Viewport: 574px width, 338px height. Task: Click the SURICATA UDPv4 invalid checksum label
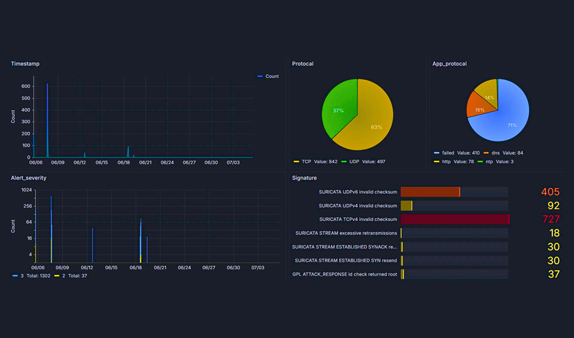click(x=358, y=206)
